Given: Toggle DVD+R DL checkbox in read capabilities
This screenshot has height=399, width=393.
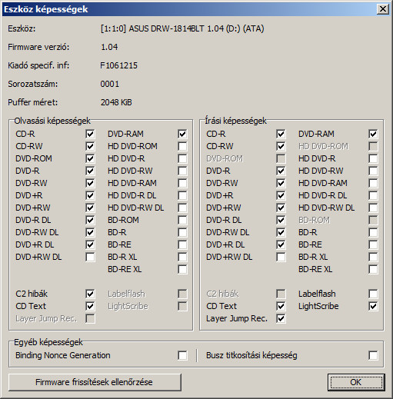Looking at the screenshot, I should coord(90,244).
